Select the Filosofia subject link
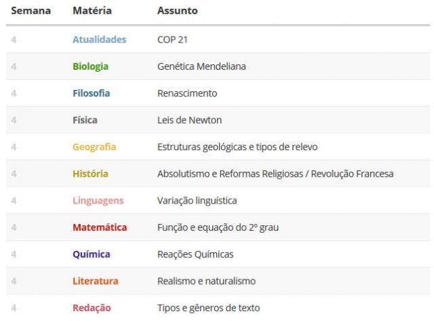The height and width of the screenshot is (322, 434). (92, 93)
